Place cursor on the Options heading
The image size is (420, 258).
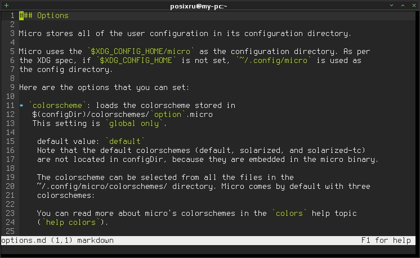click(53, 16)
